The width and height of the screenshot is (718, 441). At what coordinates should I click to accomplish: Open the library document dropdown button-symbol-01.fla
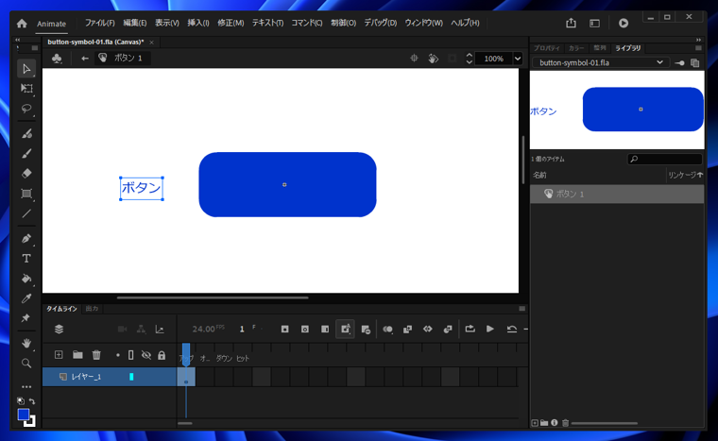point(601,62)
